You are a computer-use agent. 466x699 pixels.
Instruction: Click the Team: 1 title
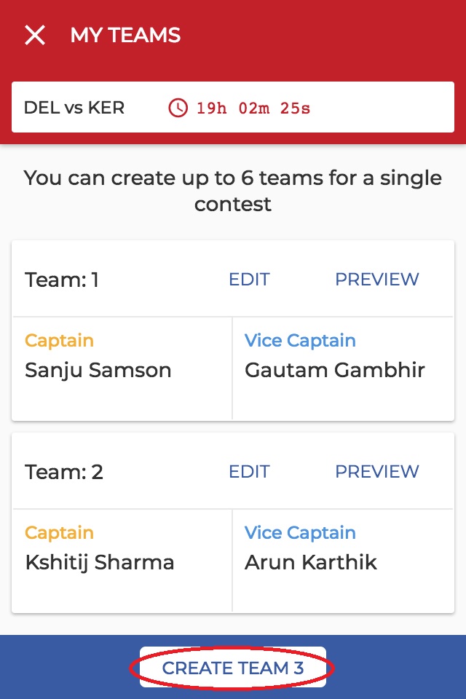(62, 280)
